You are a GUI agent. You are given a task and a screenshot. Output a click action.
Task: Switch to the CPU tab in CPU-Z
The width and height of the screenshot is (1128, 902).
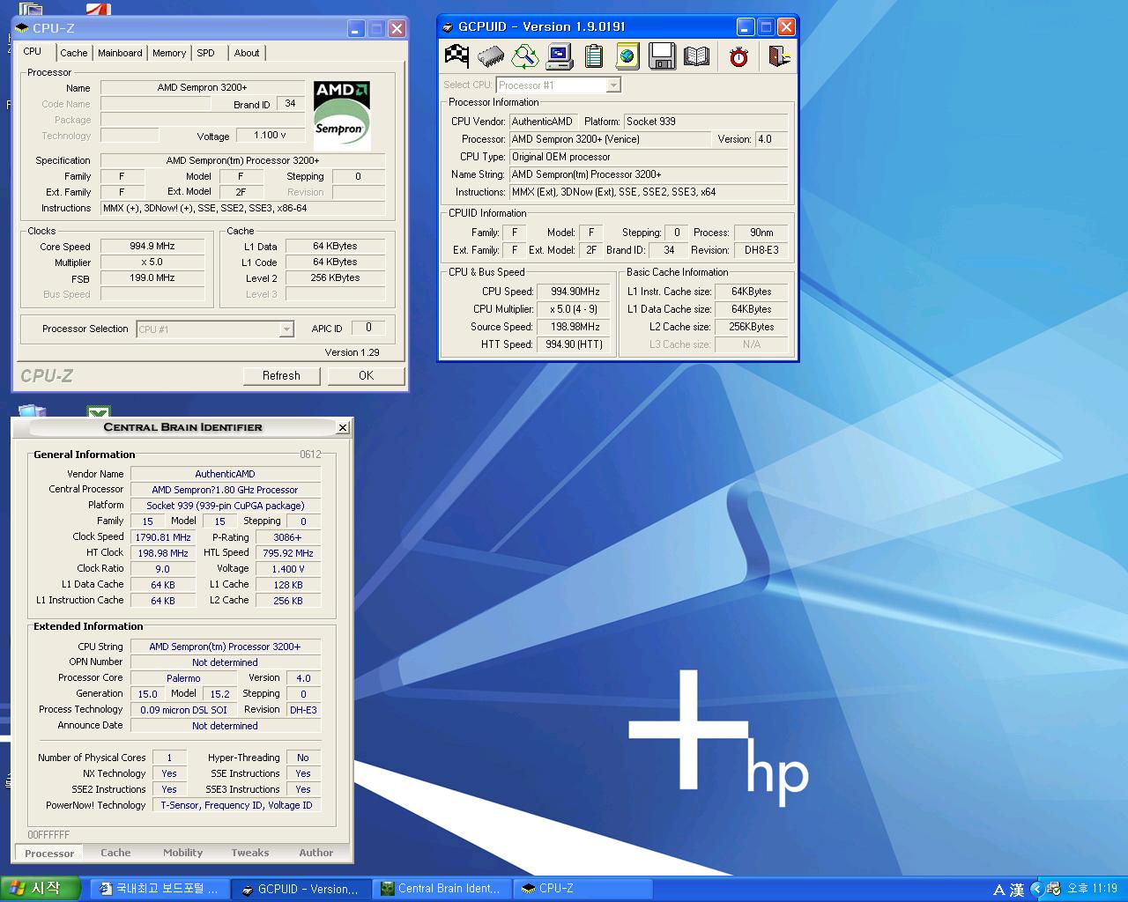point(33,52)
